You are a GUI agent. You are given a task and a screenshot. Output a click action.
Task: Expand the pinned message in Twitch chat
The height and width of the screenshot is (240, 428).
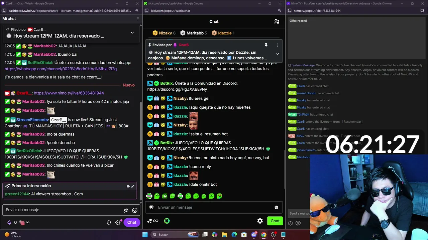click(132, 33)
